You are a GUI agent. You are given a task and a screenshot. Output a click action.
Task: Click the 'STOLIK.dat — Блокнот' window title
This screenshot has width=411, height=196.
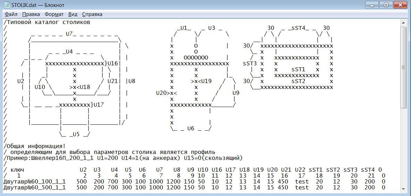37,5
